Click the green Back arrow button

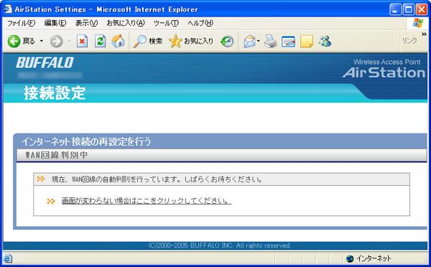pyautogui.click(x=14, y=41)
